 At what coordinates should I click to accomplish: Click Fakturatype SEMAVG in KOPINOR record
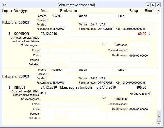pyautogui.click(x=58, y=29)
